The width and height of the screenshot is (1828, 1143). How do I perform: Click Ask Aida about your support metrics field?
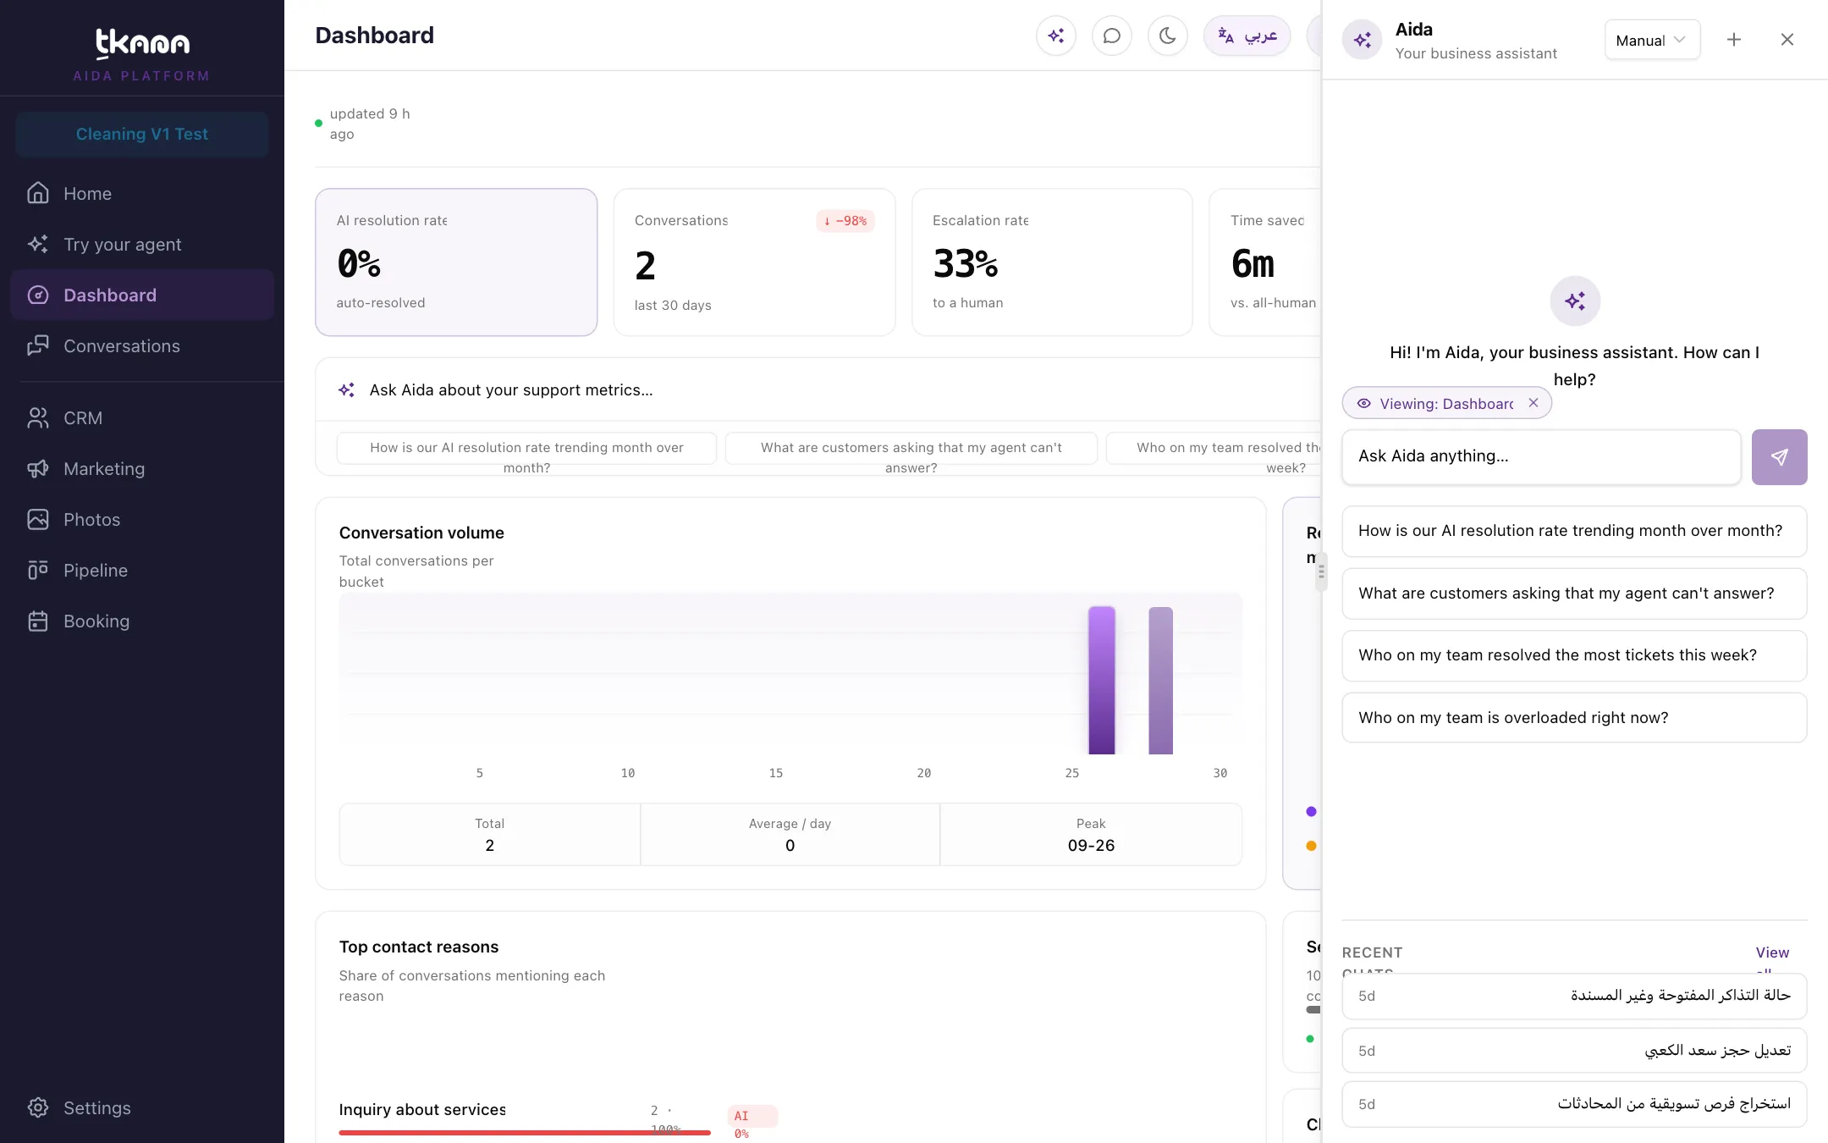click(818, 390)
